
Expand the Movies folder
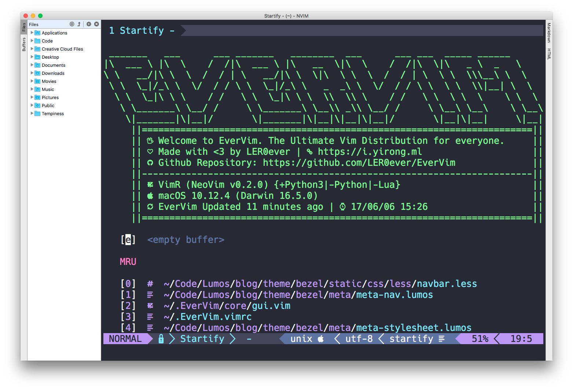pos(32,81)
